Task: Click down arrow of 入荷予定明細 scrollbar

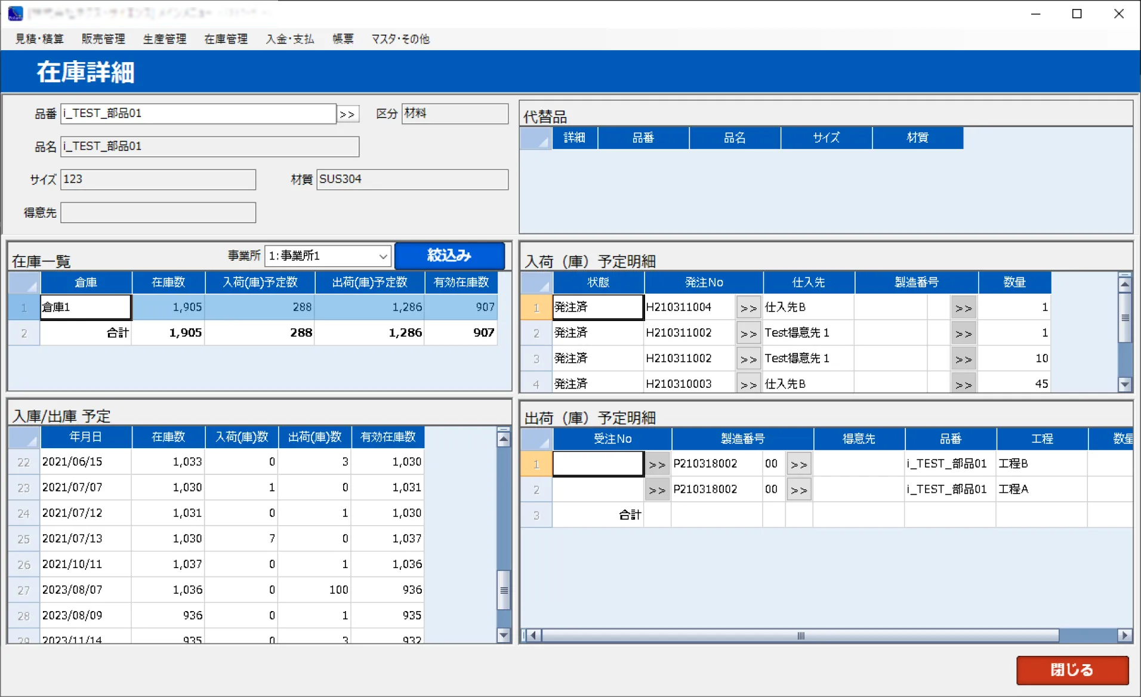Action: click(x=1125, y=384)
